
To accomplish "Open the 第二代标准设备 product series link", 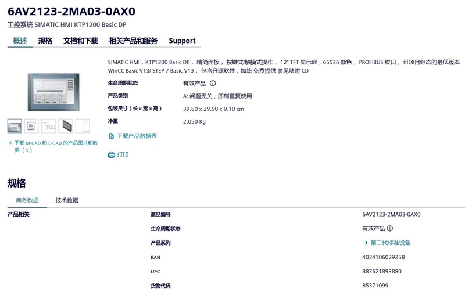I will pos(390,243).
